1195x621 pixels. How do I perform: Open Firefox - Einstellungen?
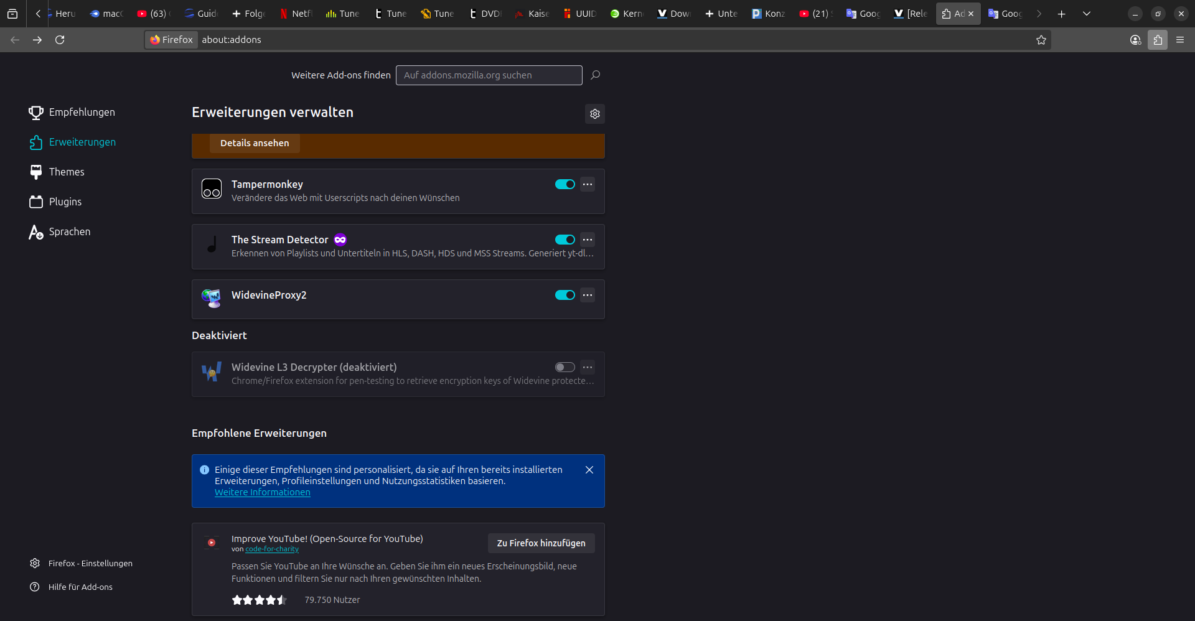coord(81,563)
